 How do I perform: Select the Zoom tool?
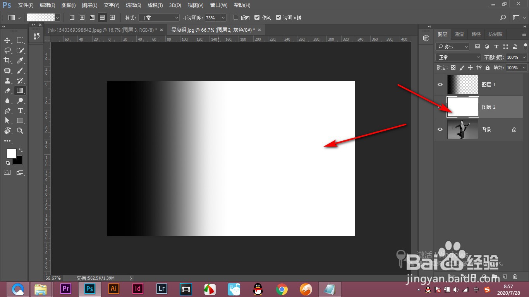20,131
